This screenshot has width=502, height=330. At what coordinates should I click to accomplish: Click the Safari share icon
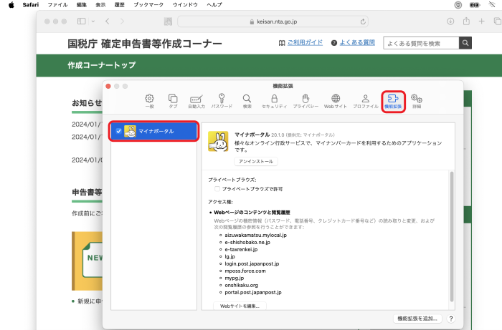click(x=466, y=21)
